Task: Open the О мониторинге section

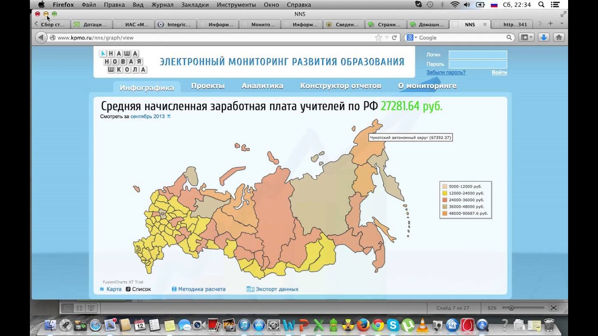Action: pos(427,86)
